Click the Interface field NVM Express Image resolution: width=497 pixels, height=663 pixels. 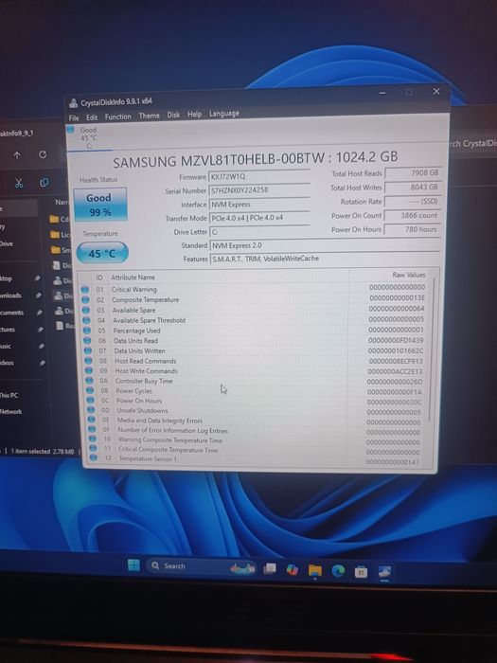coord(259,205)
